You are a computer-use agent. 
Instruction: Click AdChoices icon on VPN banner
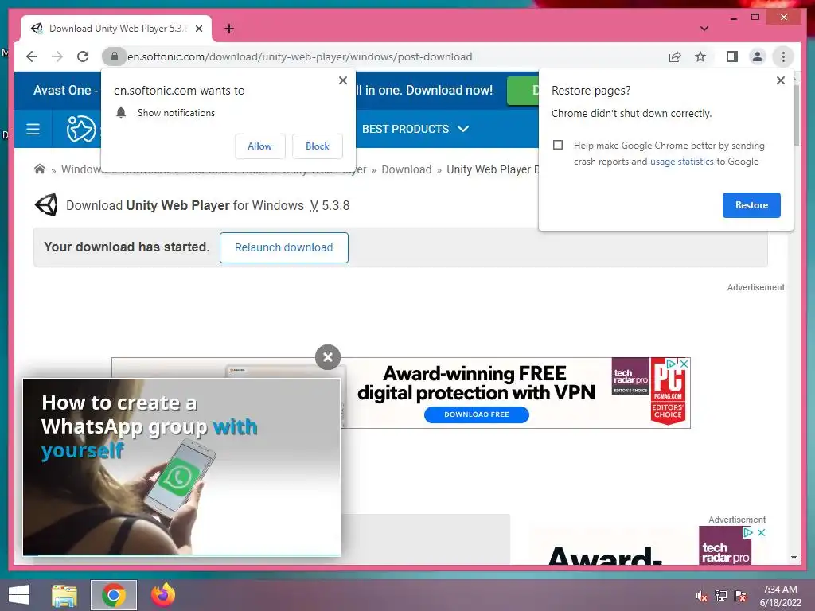[x=672, y=364]
